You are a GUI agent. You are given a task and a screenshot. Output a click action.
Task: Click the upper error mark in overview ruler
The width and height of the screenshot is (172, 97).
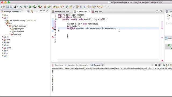click(x=162, y=28)
